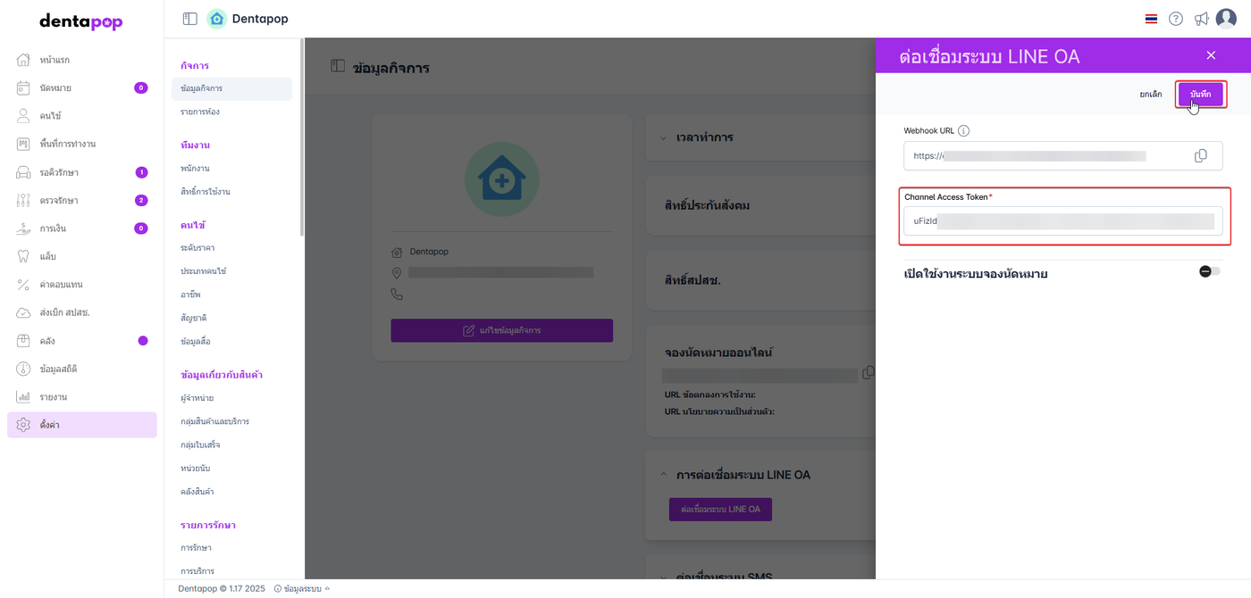This screenshot has width=1251, height=598.
Task: Copy the Webhook URL using copy icon
Action: tap(1200, 156)
